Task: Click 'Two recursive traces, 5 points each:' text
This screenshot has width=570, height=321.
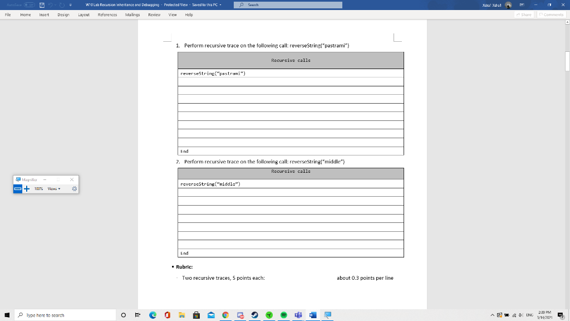Action: click(x=223, y=278)
